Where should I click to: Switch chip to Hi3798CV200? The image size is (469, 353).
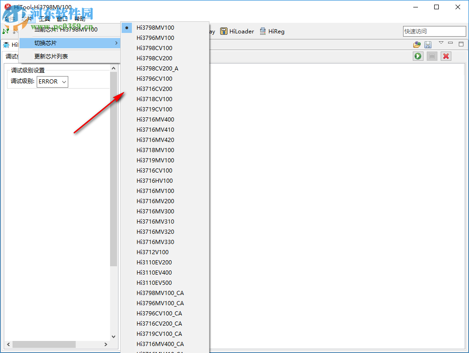pos(165,58)
